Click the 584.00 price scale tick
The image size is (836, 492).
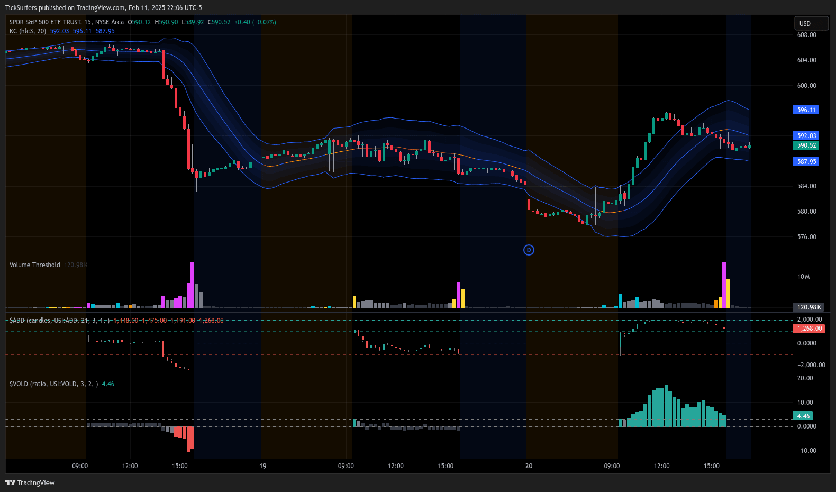click(x=806, y=186)
